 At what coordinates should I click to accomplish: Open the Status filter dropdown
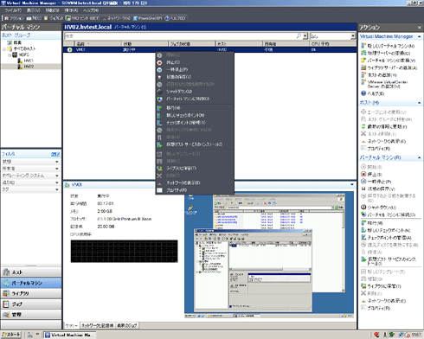(57, 162)
